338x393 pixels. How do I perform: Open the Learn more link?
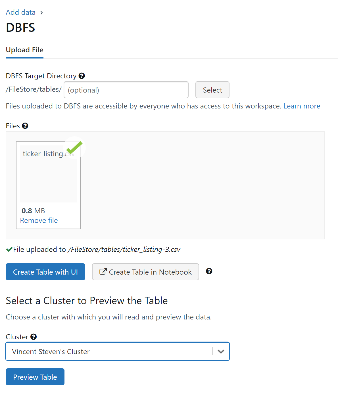click(x=302, y=106)
